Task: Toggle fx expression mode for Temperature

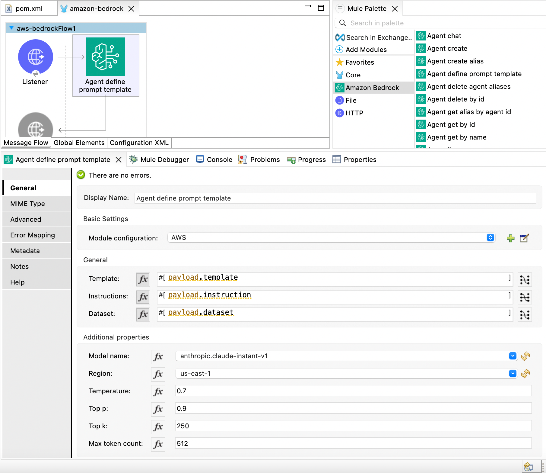Action: [158, 392]
